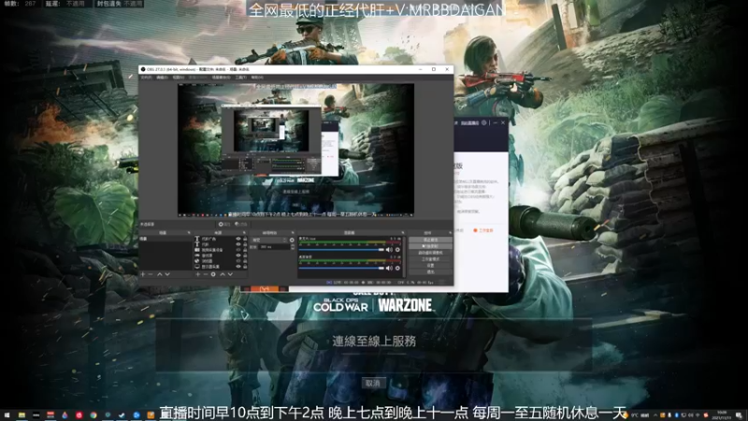Open transition properties gear icon
This screenshot has width=748, height=421.
point(292,240)
